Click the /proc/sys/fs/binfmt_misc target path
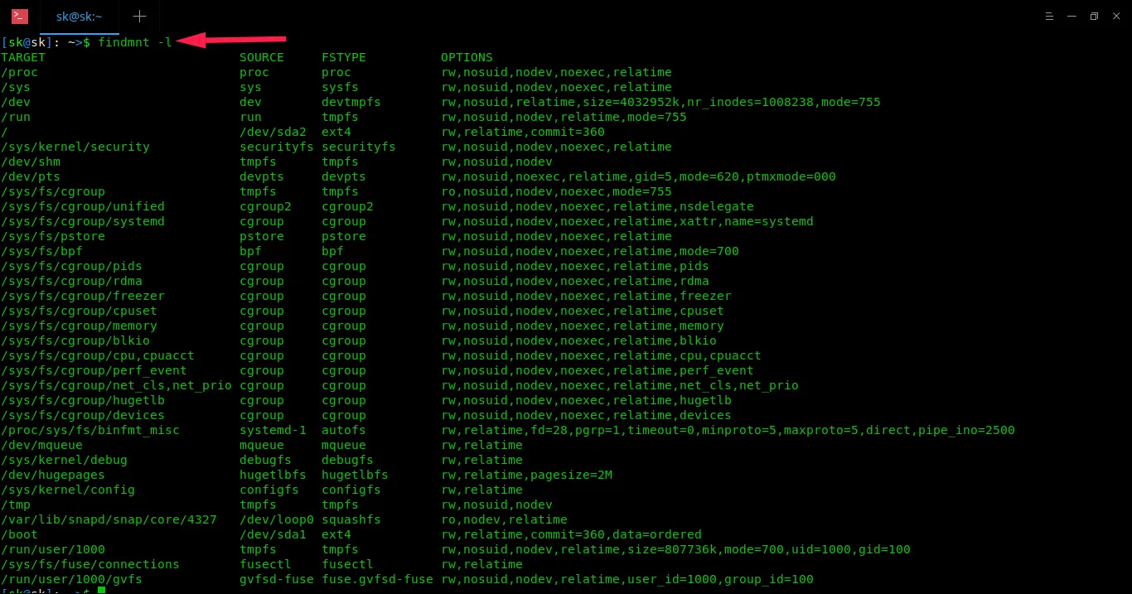This screenshot has width=1132, height=594. tap(90, 430)
